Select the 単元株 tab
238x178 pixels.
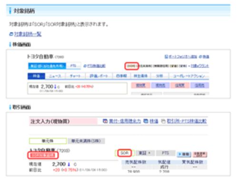point(48,141)
